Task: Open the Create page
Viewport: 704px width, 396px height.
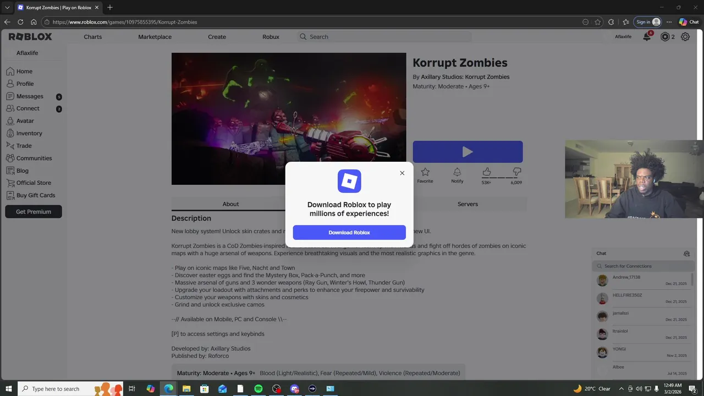Action: [217, 37]
